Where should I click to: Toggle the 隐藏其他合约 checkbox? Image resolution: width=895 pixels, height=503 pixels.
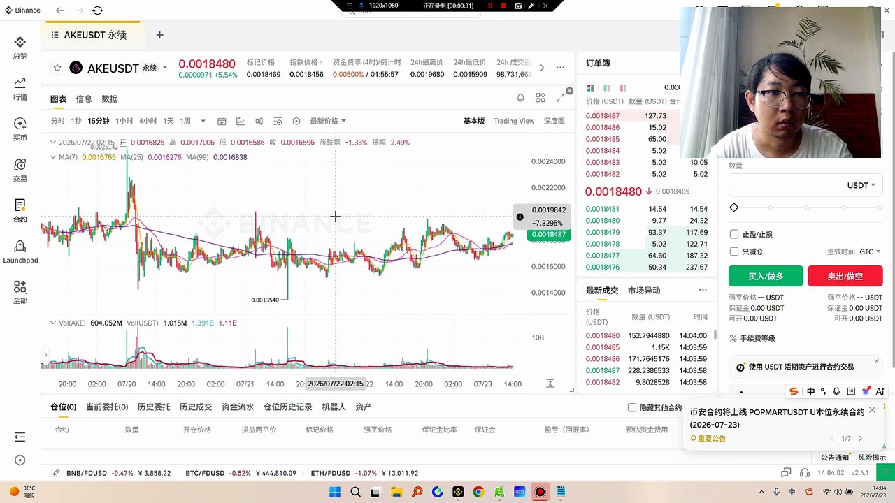click(x=632, y=407)
